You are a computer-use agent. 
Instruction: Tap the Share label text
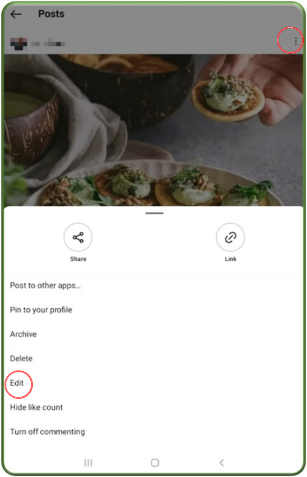click(x=78, y=259)
